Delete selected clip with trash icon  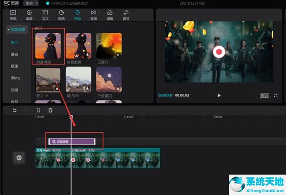[51, 110]
